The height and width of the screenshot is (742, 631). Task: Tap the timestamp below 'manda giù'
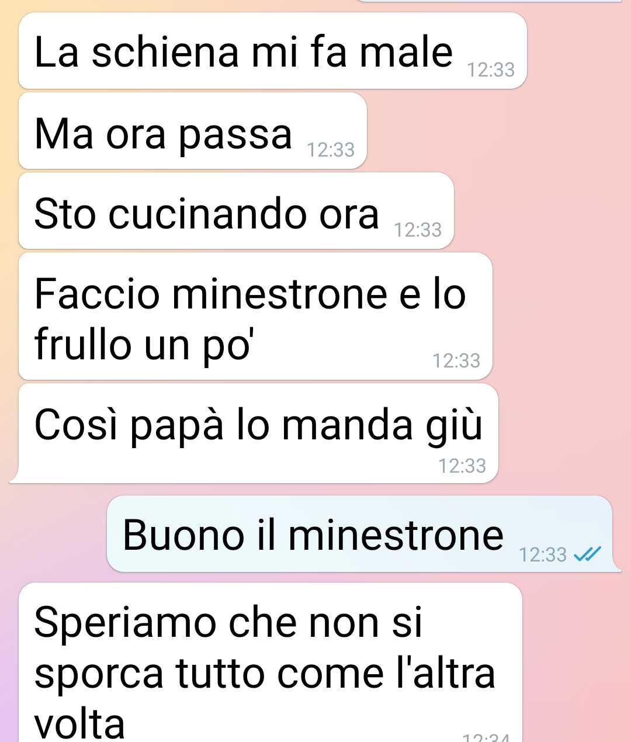coord(462,466)
